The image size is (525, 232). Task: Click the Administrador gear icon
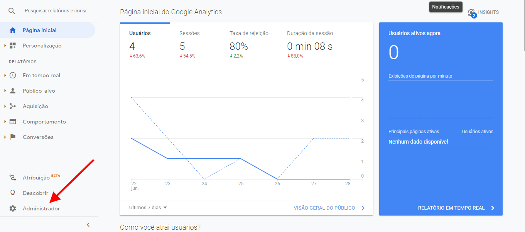click(x=13, y=208)
